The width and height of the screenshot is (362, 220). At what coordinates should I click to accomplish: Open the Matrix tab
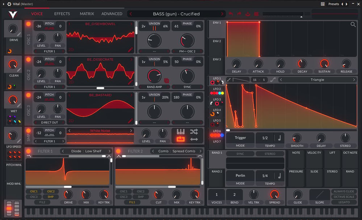point(87,14)
